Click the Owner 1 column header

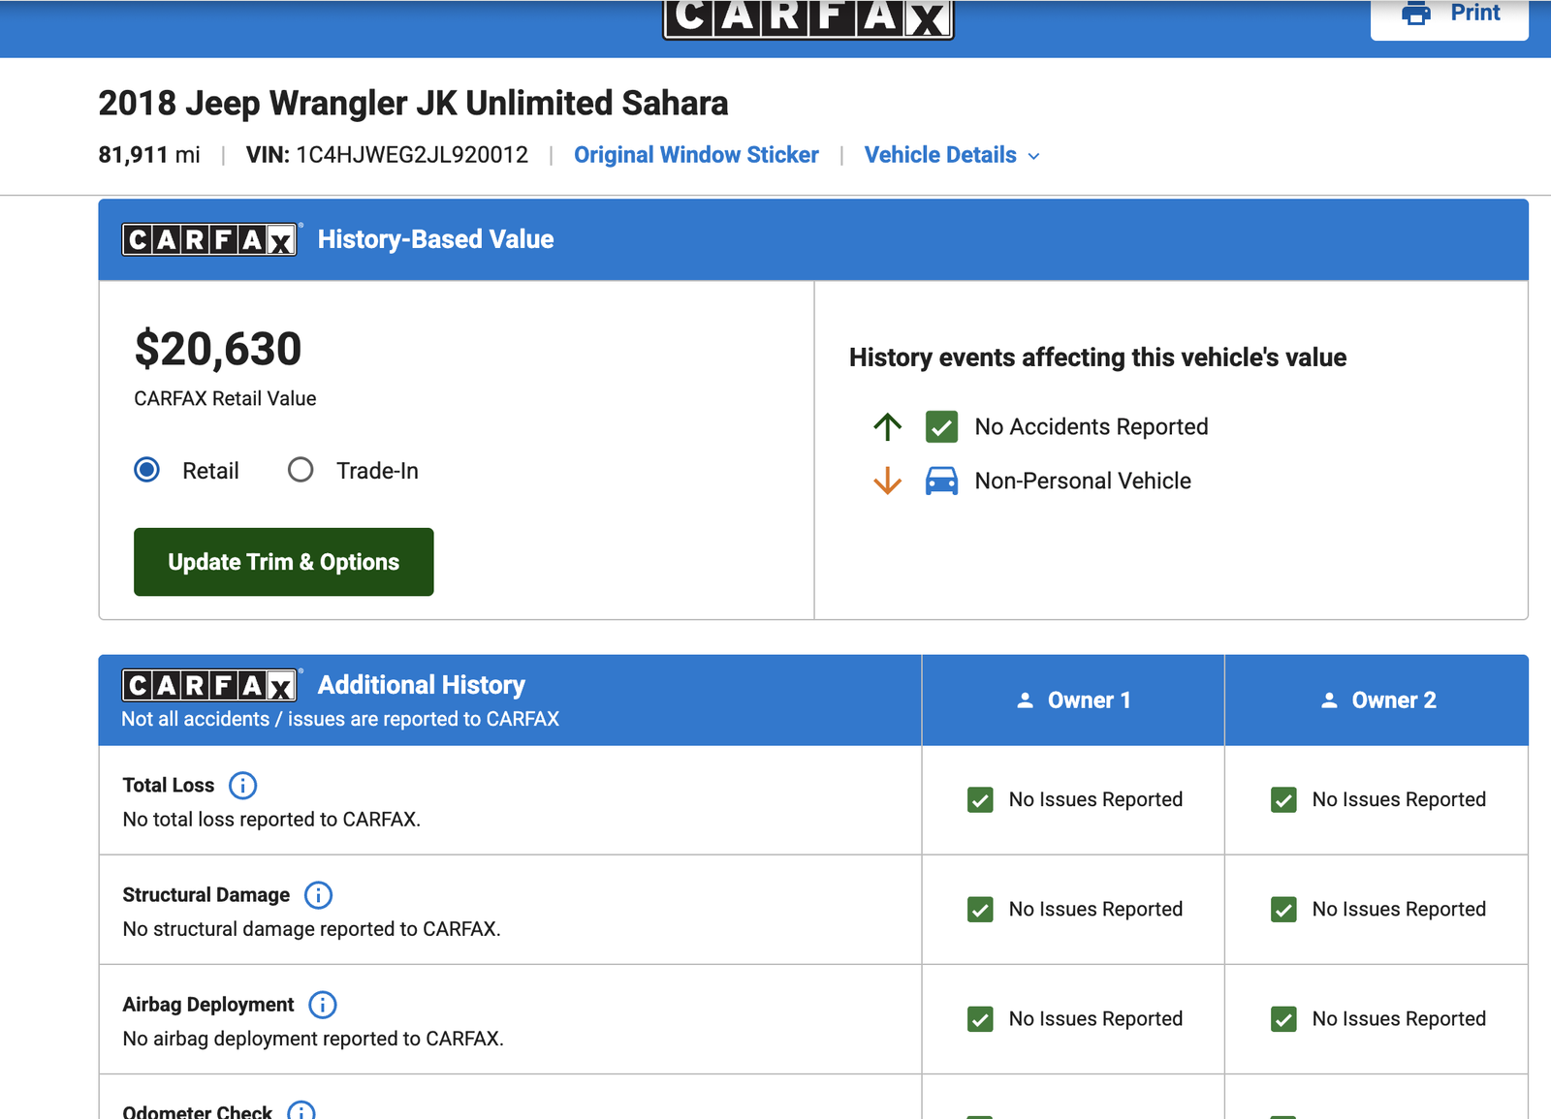click(1073, 699)
